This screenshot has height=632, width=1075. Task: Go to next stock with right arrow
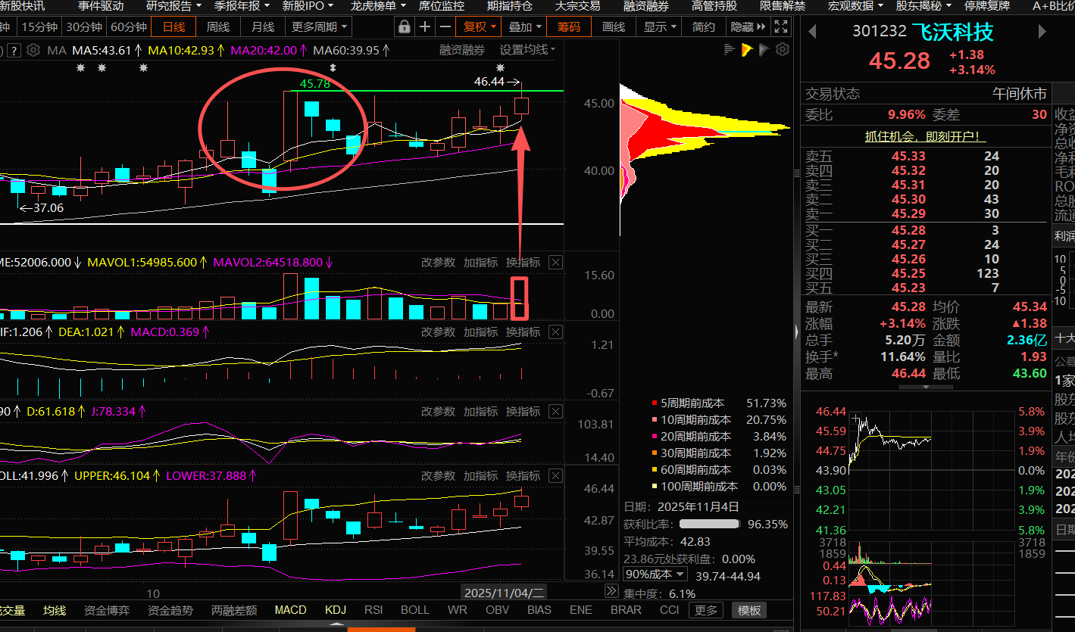[x=1042, y=32]
